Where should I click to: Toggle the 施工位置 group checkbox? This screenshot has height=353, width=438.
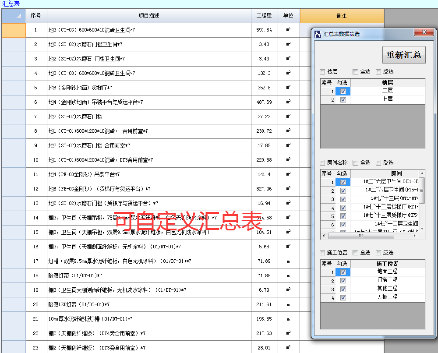(x=322, y=253)
